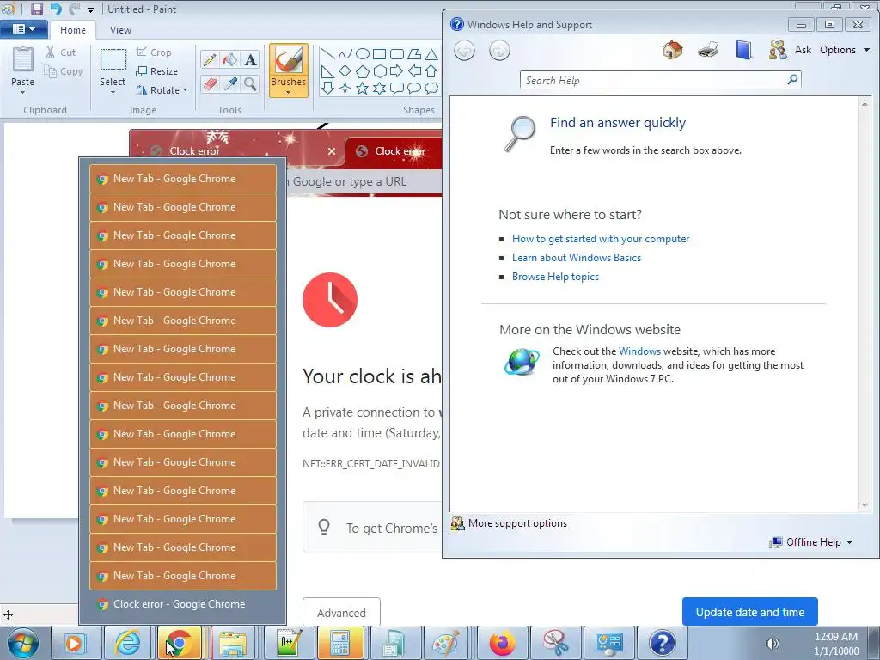Screen dimensions: 880x660
Task: Choose the Rectangle shape in Shapes gallery
Action: point(379,54)
